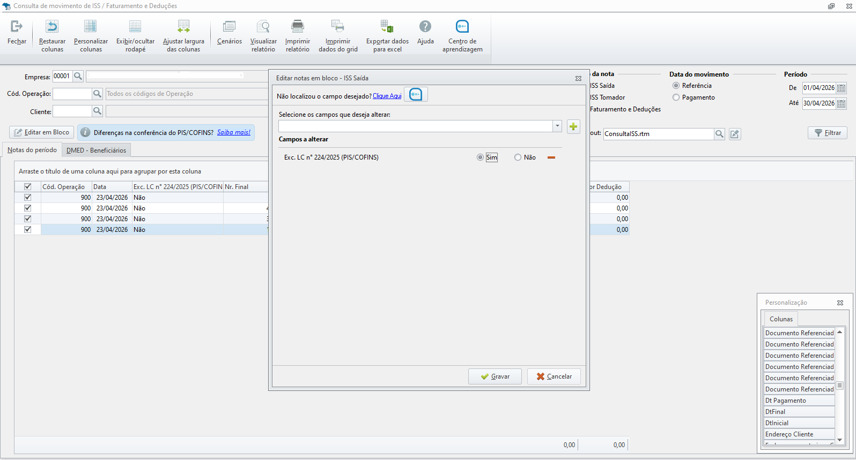Select Pagamento as Data do movimento
856x460 pixels.
pos(676,97)
